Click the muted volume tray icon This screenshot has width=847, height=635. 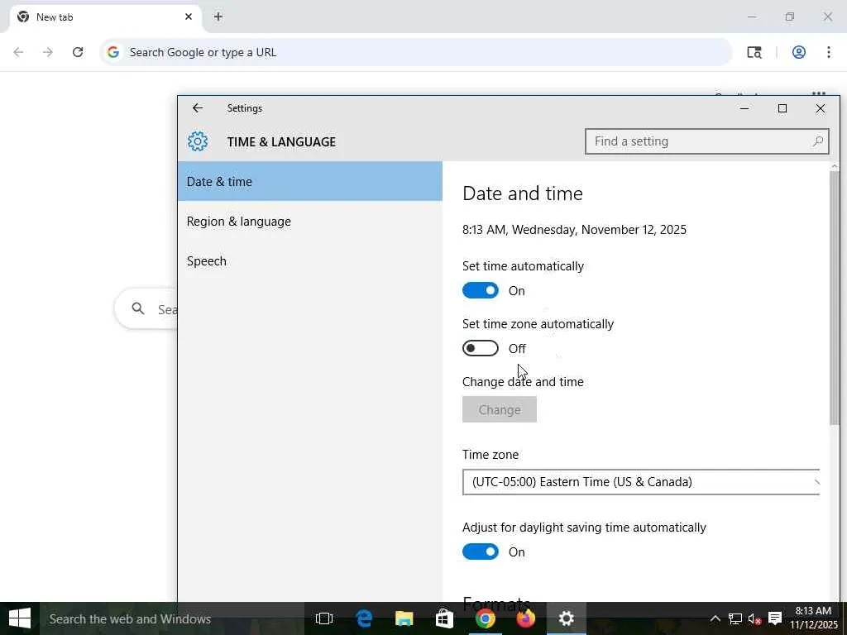pyautogui.click(x=754, y=618)
